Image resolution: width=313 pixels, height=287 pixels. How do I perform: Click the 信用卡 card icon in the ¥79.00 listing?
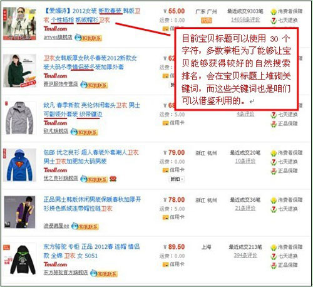(x=165, y=170)
